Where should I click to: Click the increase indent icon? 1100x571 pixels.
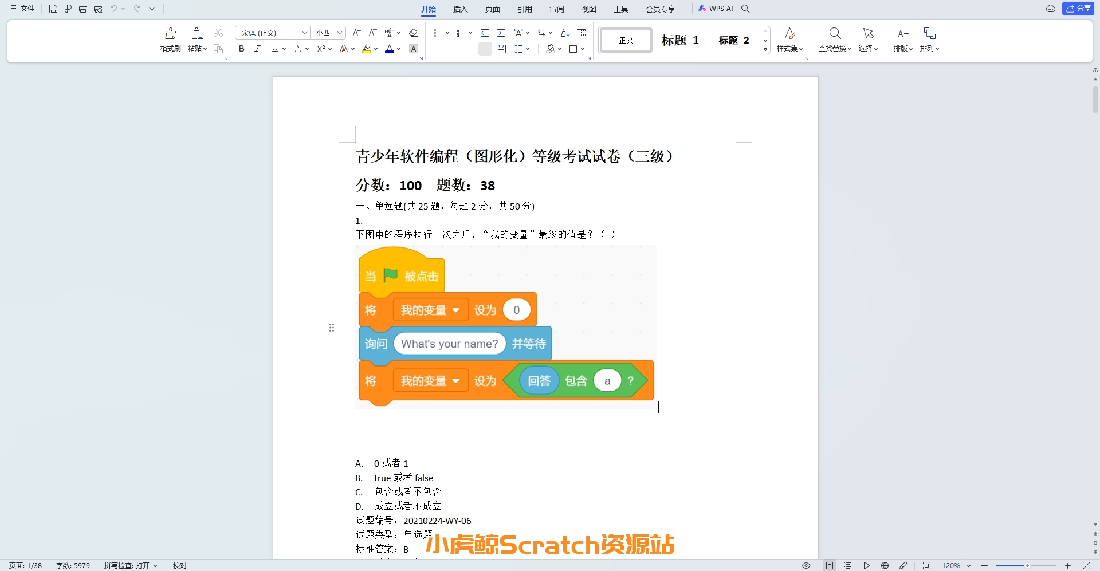coord(501,33)
